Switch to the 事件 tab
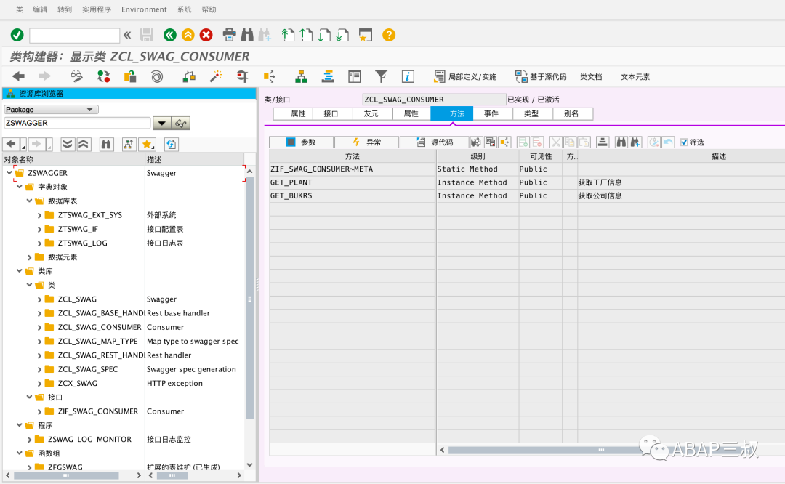The image size is (785, 484). pyautogui.click(x=491, y=113)
